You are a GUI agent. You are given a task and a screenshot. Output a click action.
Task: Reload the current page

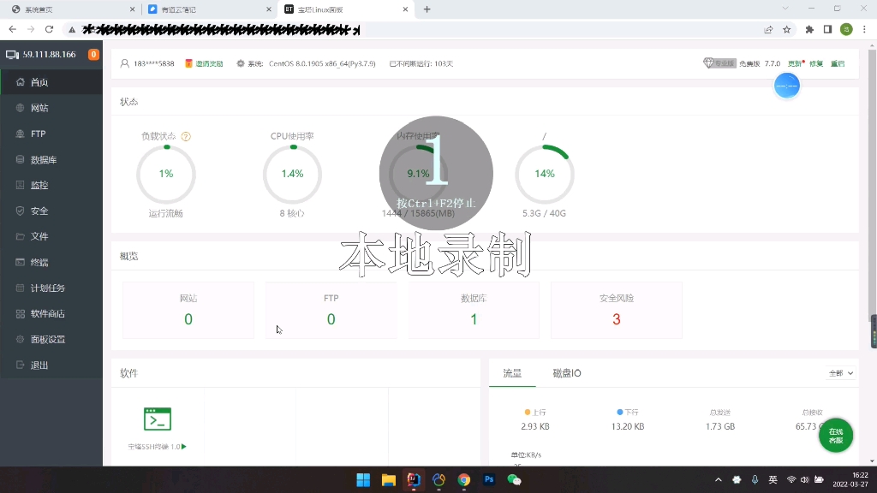tap(49, 29)
